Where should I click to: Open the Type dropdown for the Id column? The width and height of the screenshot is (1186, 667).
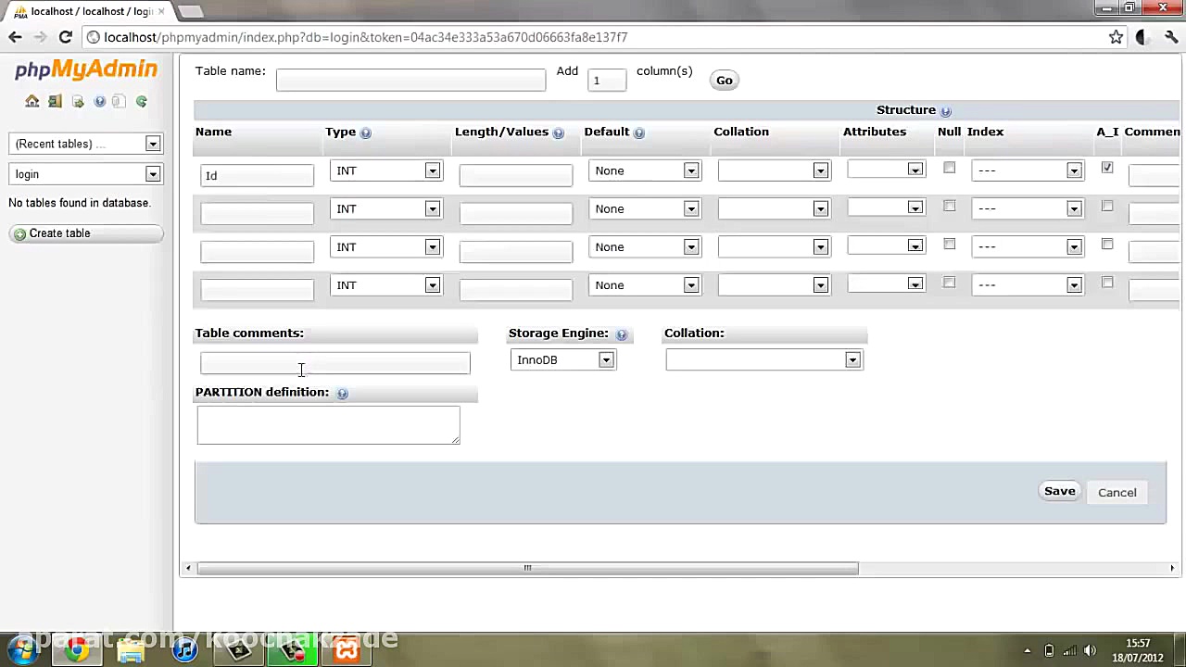pyautogui.click(x=431, y=170)
